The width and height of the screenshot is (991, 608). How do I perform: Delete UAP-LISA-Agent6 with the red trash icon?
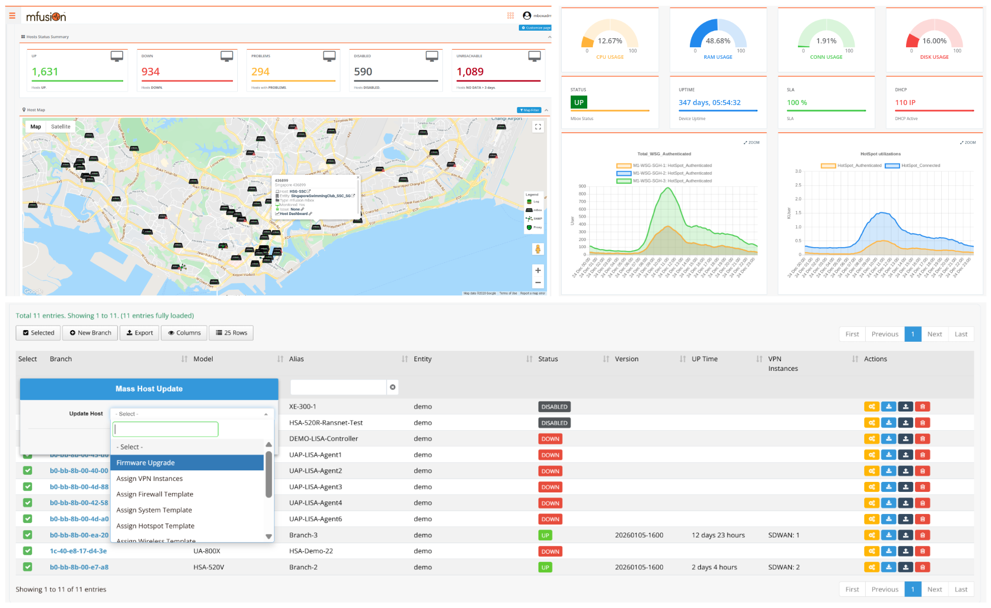point(923,519)
